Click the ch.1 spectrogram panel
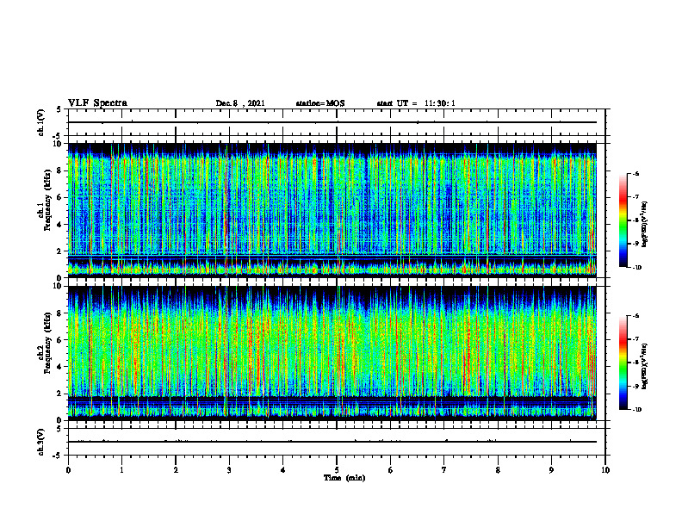 click(x=332, y=210)
